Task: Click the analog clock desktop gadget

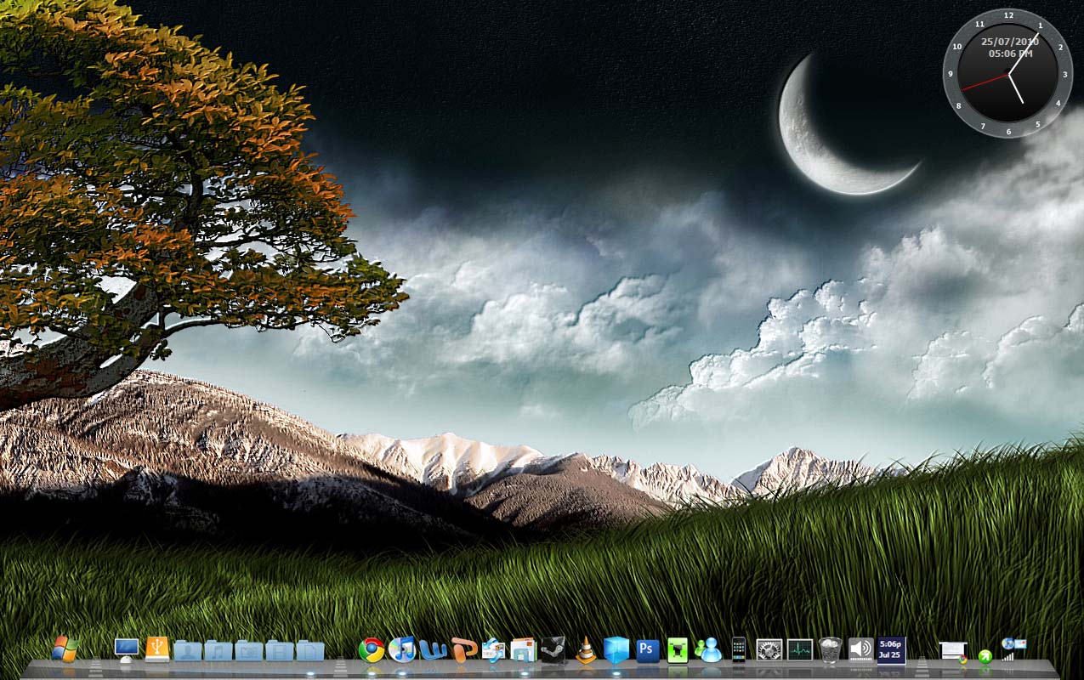Action: (x=1007, y=73)
